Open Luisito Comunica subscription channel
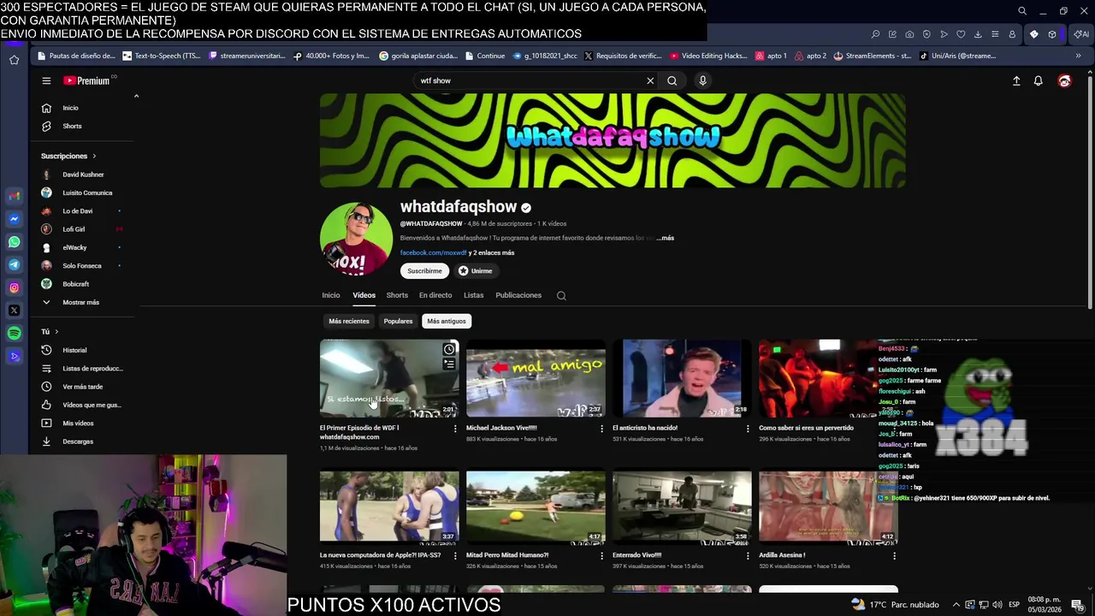Viewport: 1095px width, 616px height. tap(86, 192)
